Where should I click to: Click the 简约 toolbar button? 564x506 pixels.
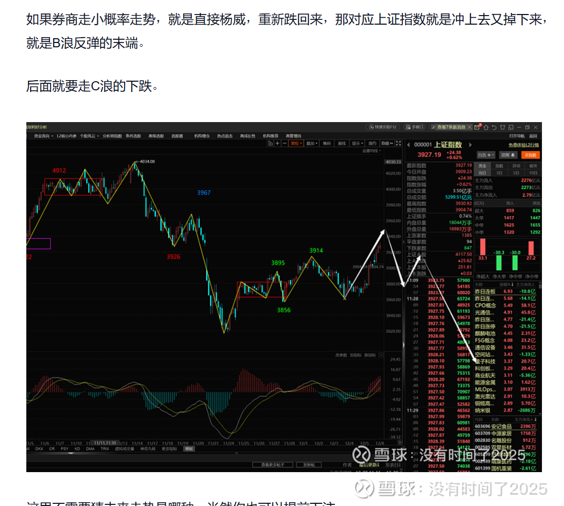372,144
